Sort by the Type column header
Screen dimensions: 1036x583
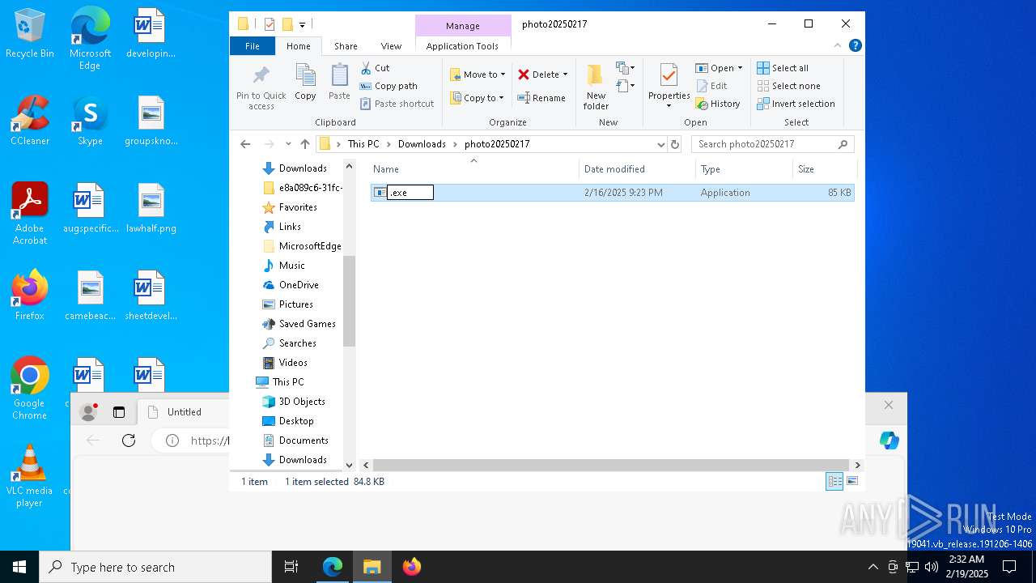tap(744, 169)
